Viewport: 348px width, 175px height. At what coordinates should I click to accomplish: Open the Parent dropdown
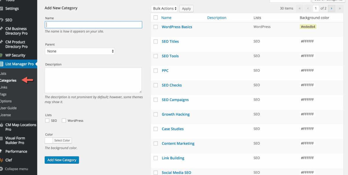tap(80, 51)
